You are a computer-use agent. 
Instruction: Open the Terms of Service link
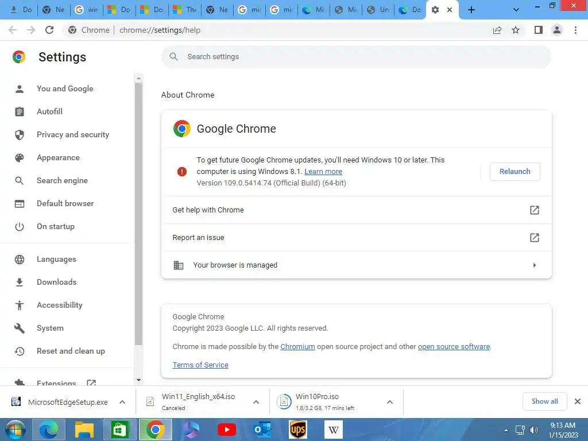coord(200,365)
